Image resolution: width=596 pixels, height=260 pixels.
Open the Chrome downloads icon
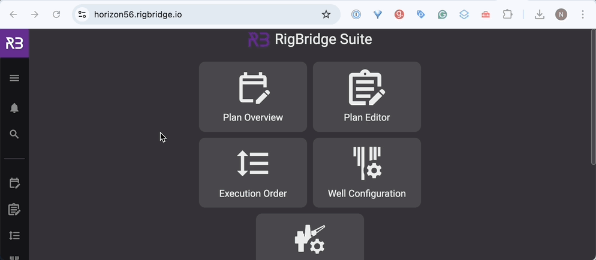(x=540, y=14)
